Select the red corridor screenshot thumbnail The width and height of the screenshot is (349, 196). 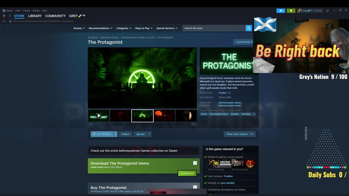point(121,116)
